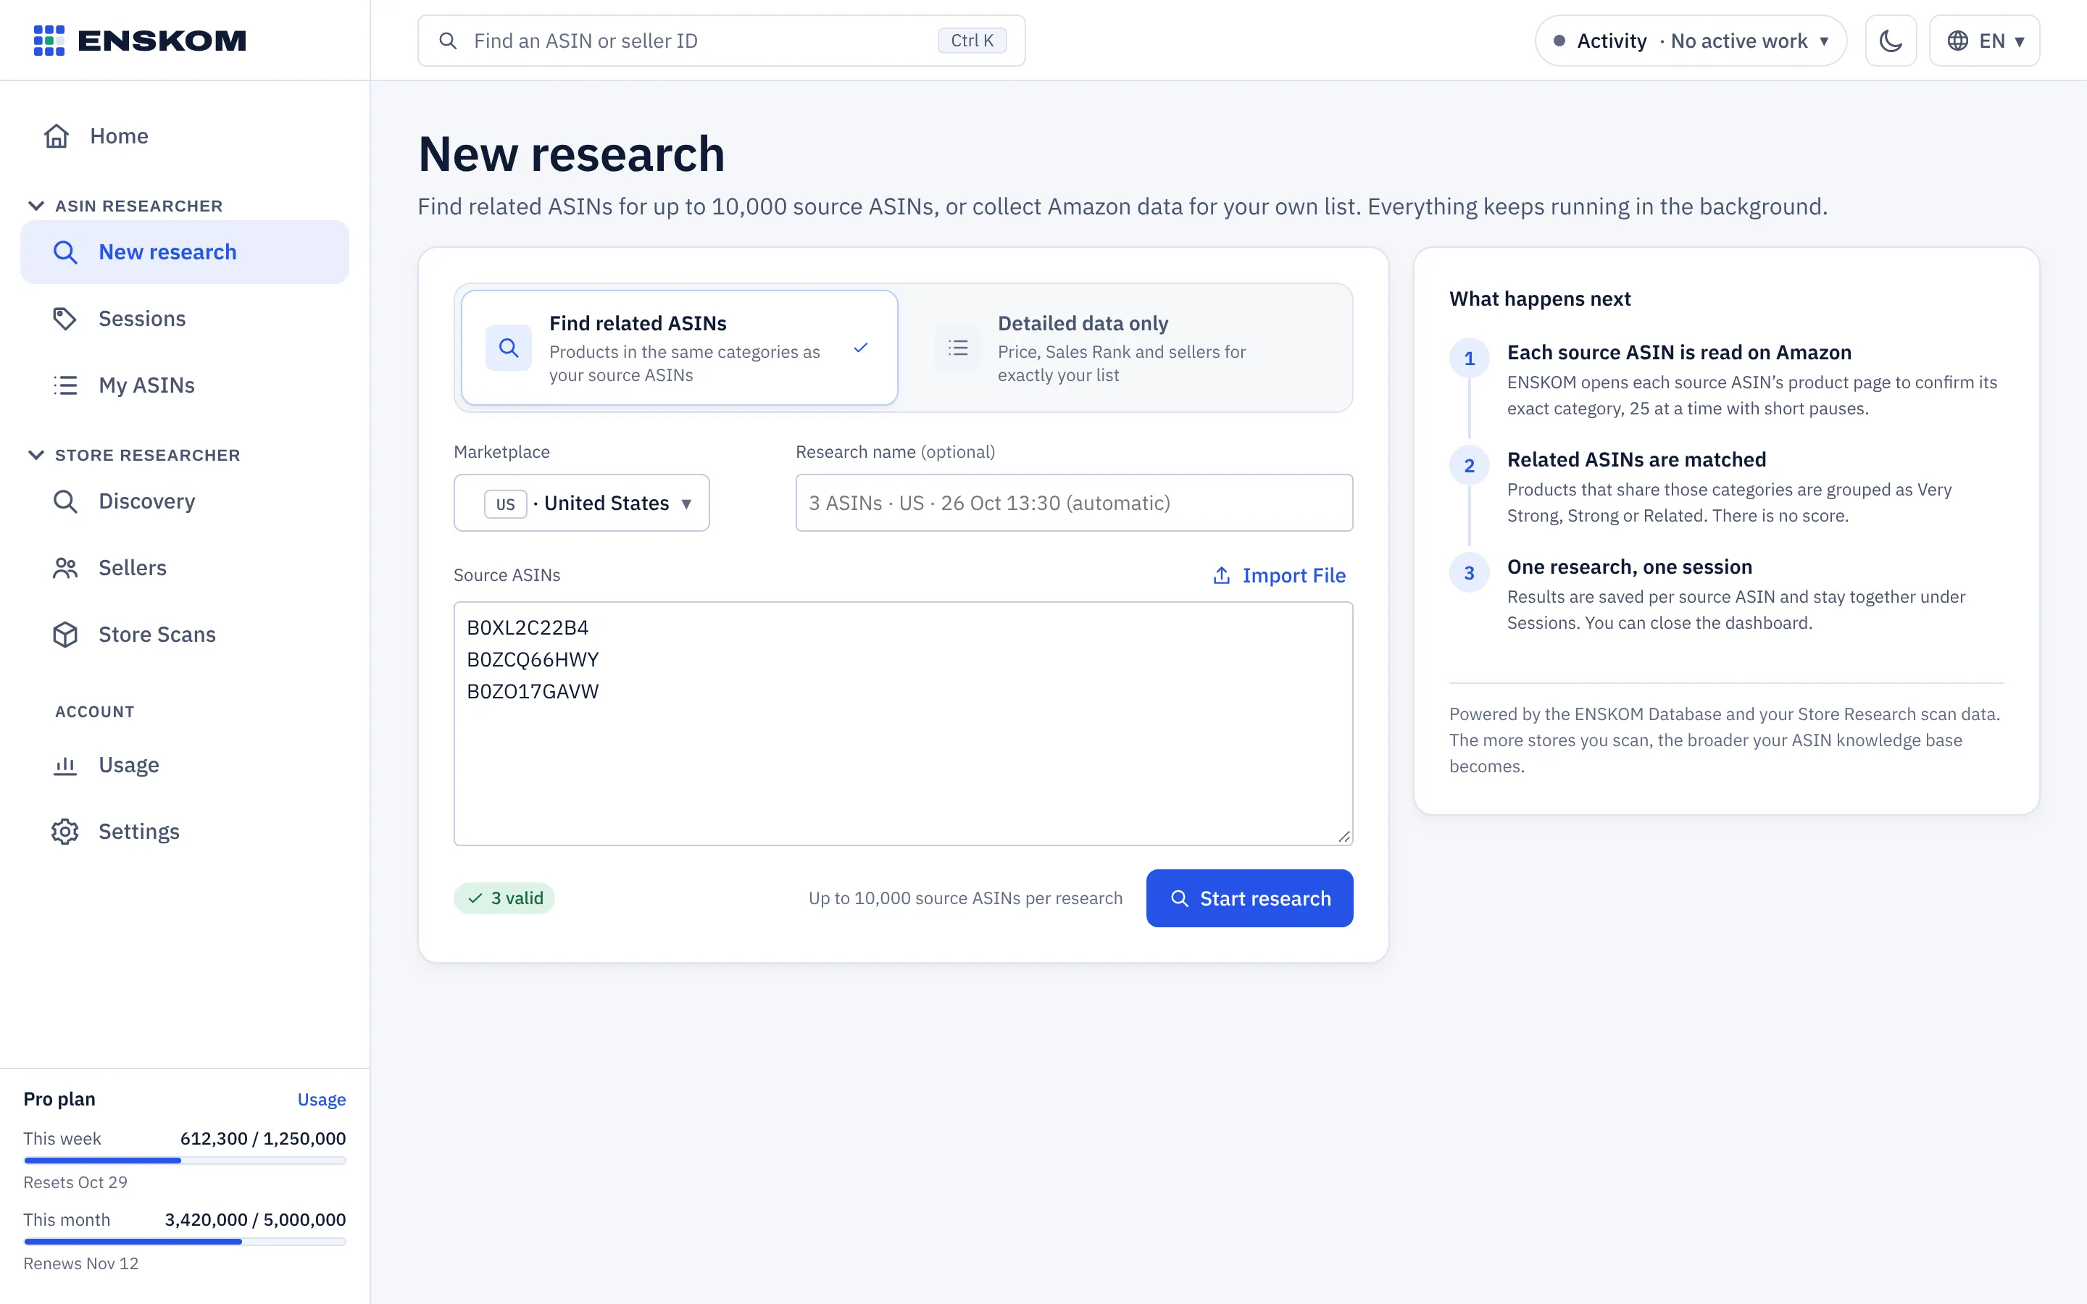2087x1304 pixels.
Task: Toggle dark mode with moon icon
Action: (x=1891, y=41)
